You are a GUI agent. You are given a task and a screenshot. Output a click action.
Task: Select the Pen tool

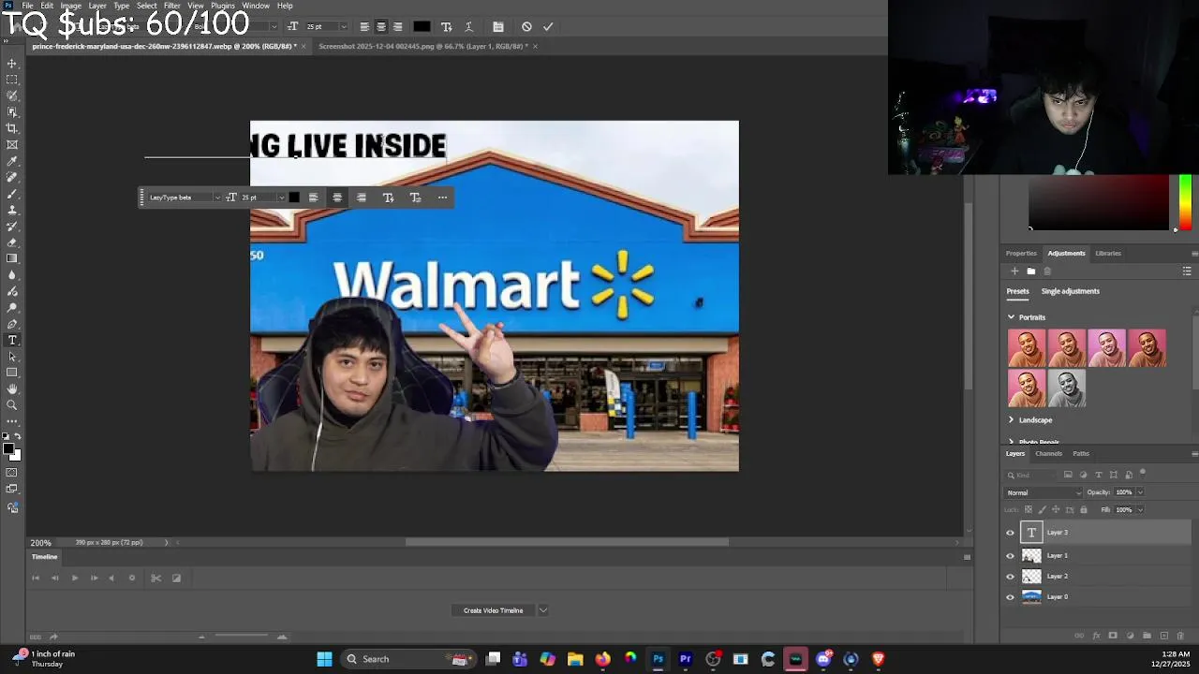pos(12,324)
